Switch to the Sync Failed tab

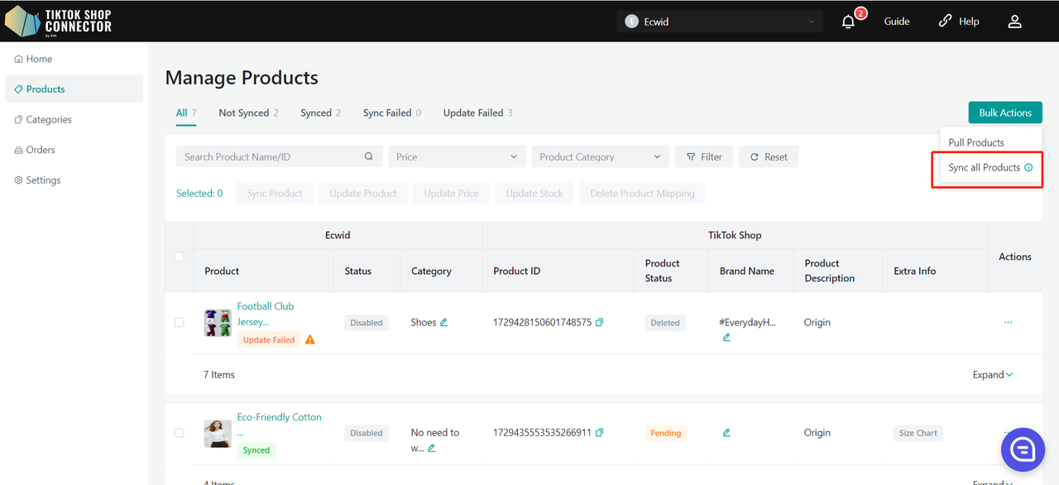coord(391,113)
